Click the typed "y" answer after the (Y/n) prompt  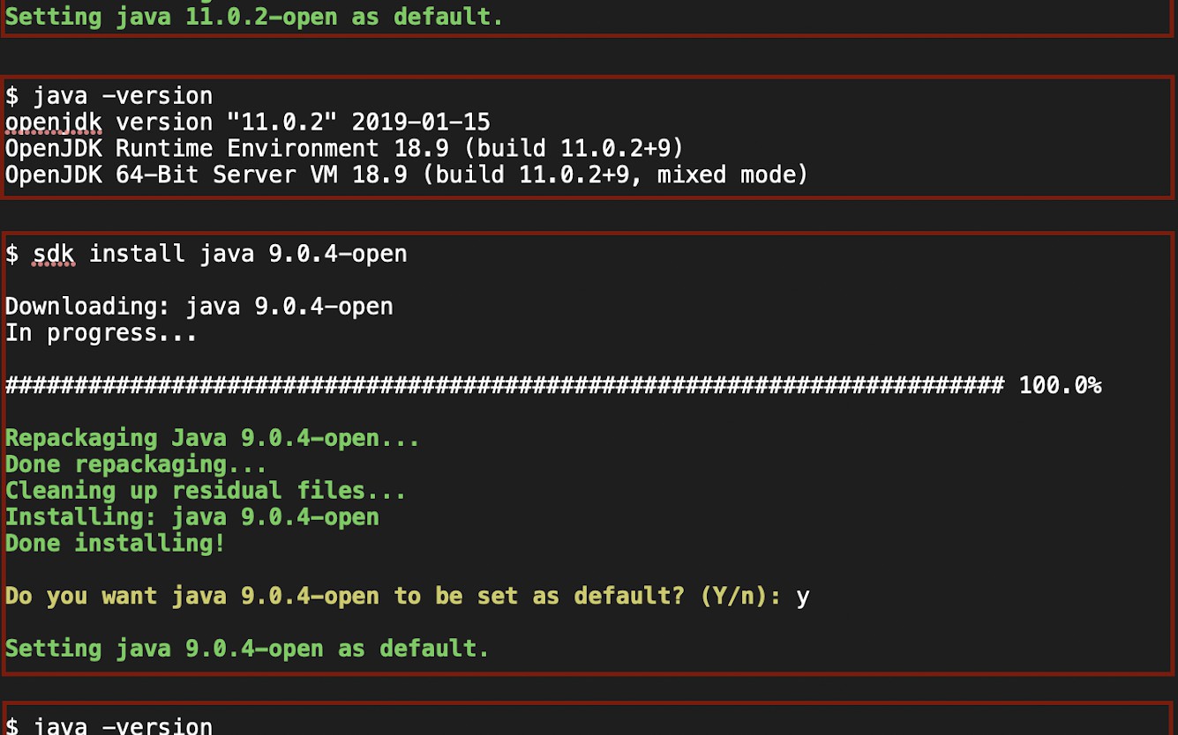802,597
